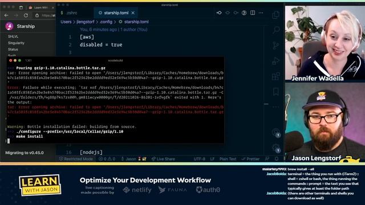Click Restricted Mode in the status bar
365x205 pixels.
[76, 159]
